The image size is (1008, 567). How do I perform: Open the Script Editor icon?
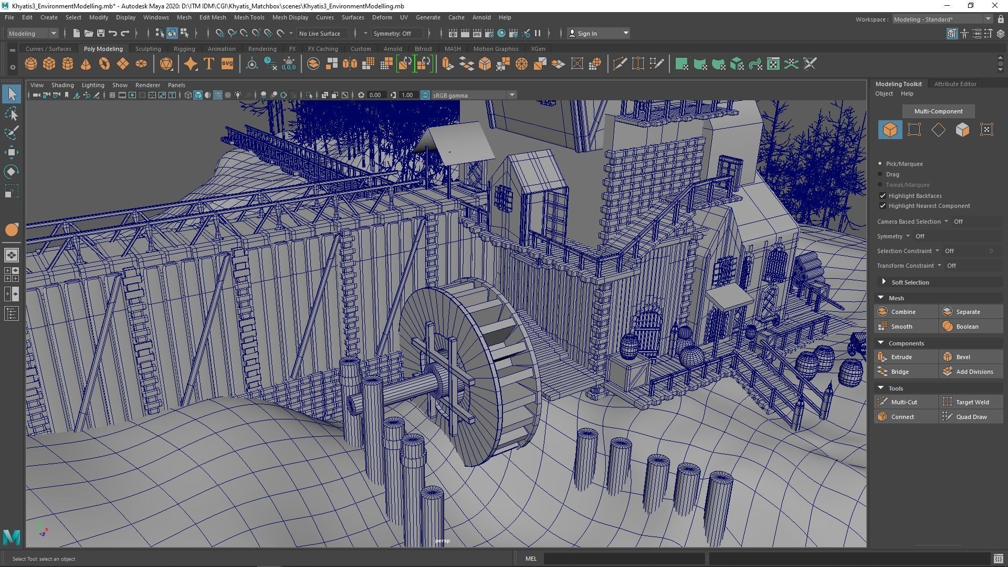click(x=998, y=559)
